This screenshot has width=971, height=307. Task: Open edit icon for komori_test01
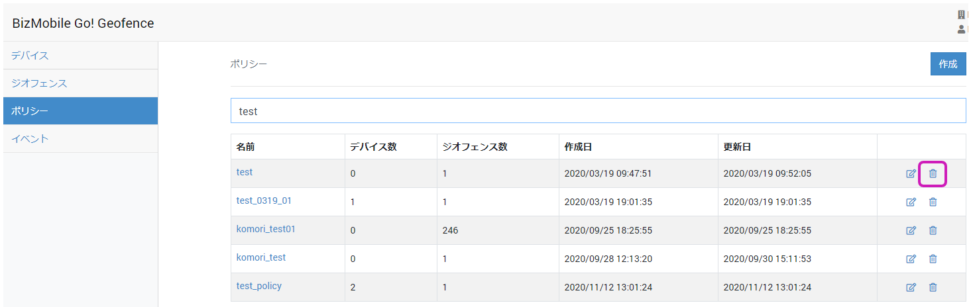[x=911, y=230]
